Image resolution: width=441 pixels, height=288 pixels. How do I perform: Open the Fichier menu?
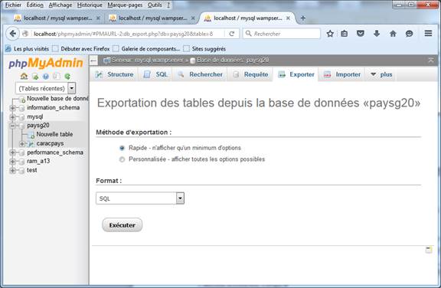click(13, 5)
